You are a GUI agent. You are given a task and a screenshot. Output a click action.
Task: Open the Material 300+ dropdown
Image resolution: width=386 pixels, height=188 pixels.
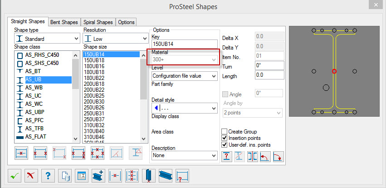[x=185, y=59]
